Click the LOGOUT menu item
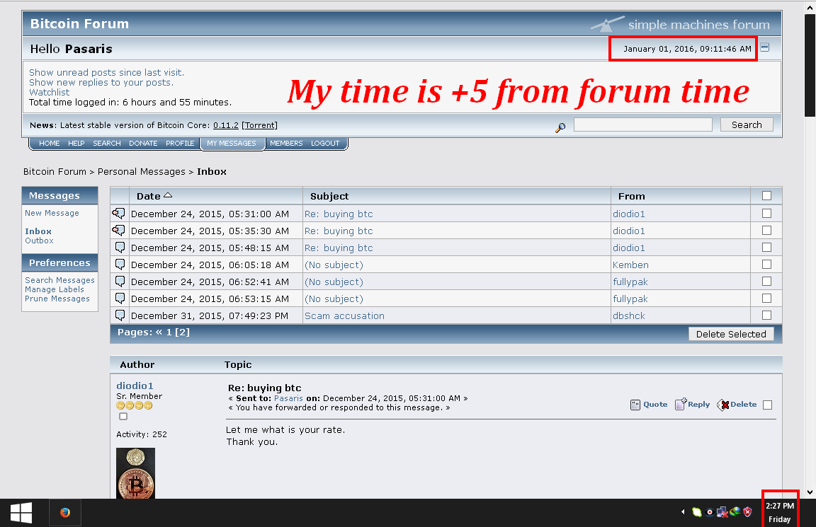Screen dimensions: 816x527 (x=325, y=144)
